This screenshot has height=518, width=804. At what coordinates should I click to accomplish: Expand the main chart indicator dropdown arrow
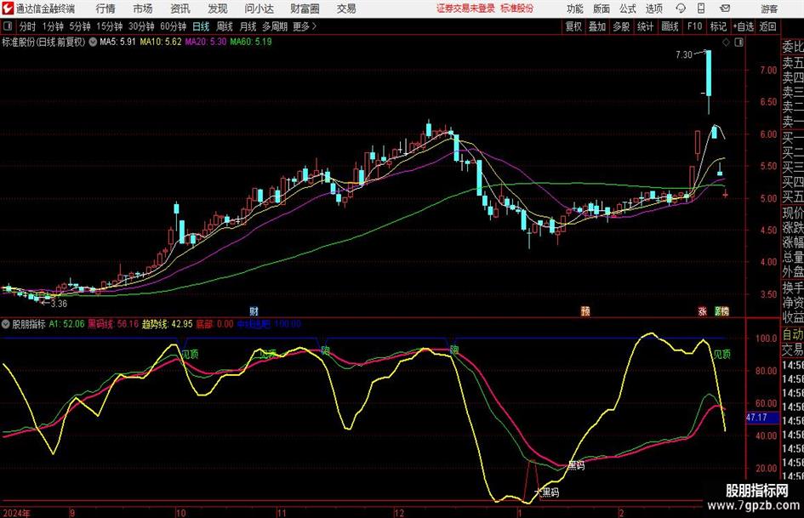pos(93,42)
